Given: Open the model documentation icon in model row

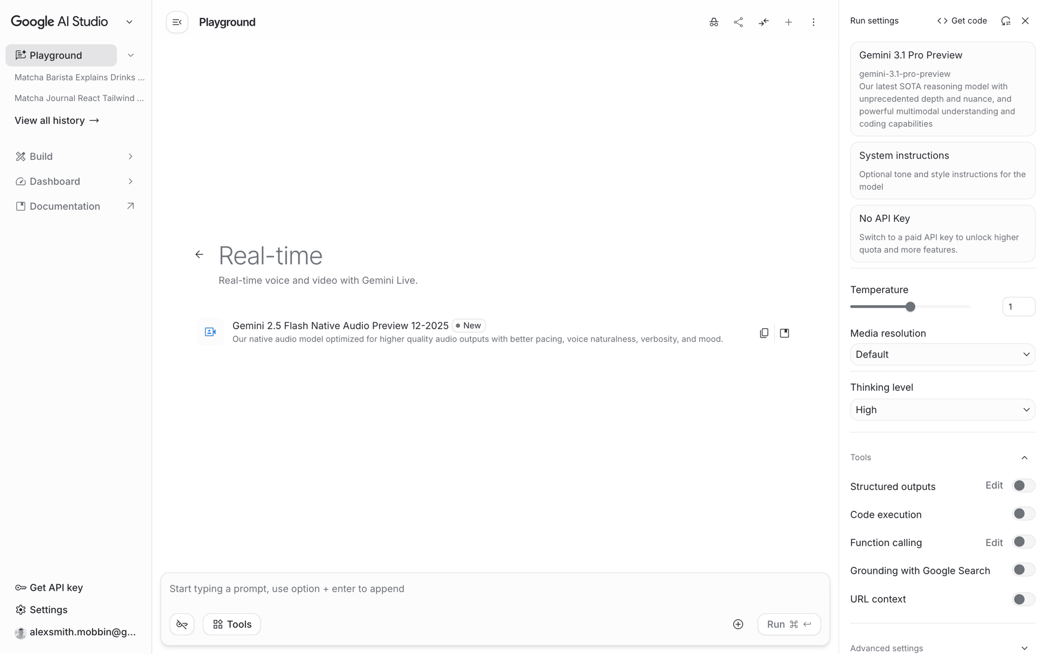Looking at the screenshot, I should click(x=784, y=333).
